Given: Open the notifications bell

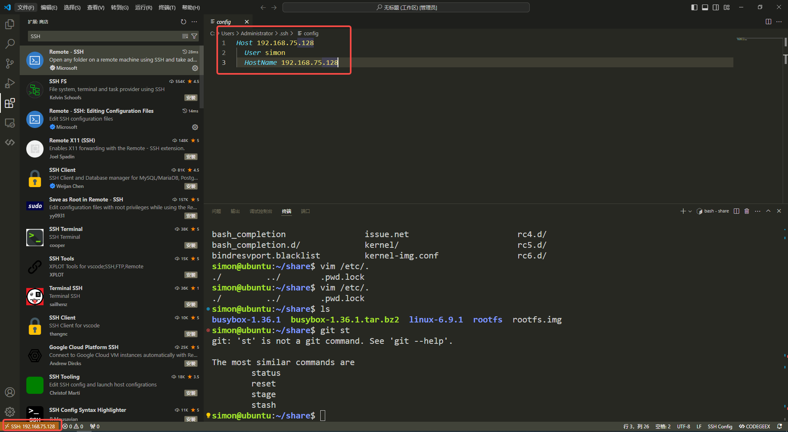Looking at the screenshot, I should [x=779, y=426].
